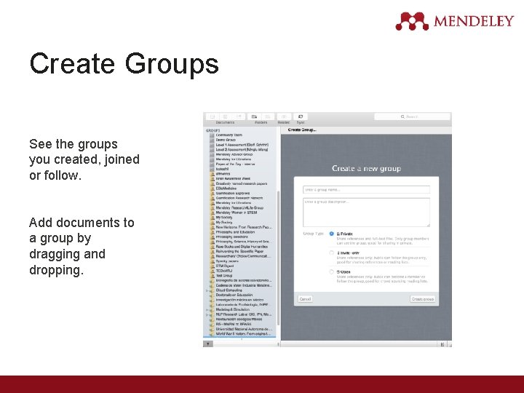
Task: Click the icon beside EBioMedicine group
Action: pos(213,188)
